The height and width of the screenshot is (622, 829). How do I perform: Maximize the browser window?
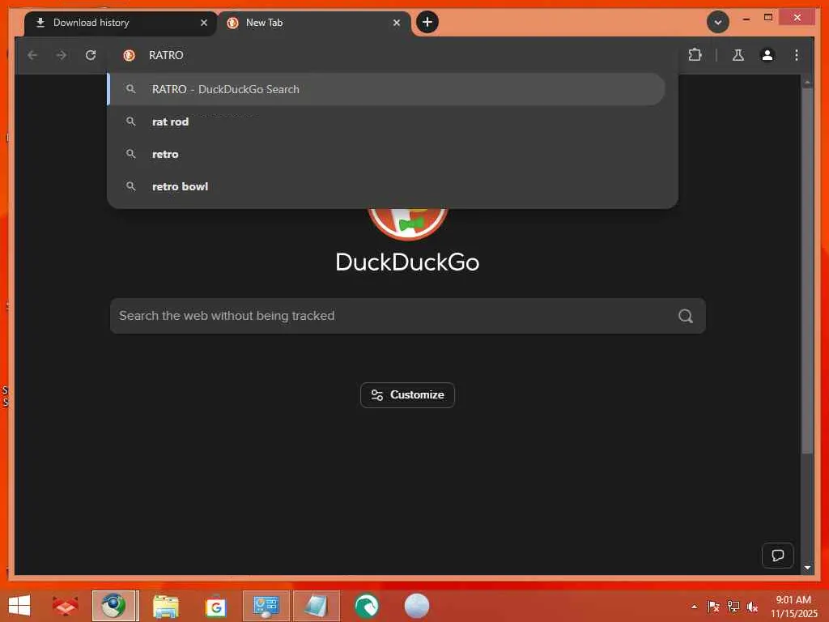[768, 18]
